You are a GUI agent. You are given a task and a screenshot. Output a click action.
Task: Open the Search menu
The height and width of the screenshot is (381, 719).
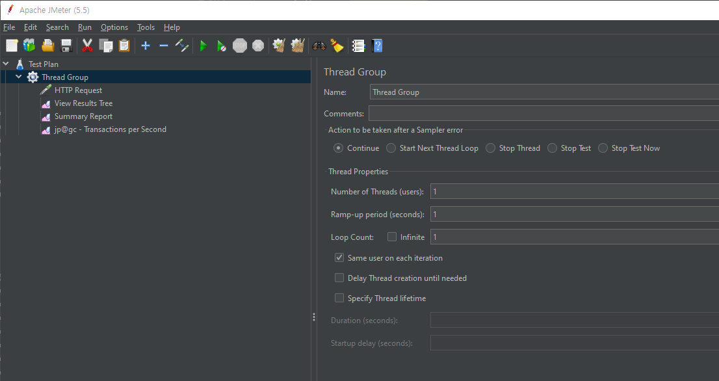(x=57, y=27)
